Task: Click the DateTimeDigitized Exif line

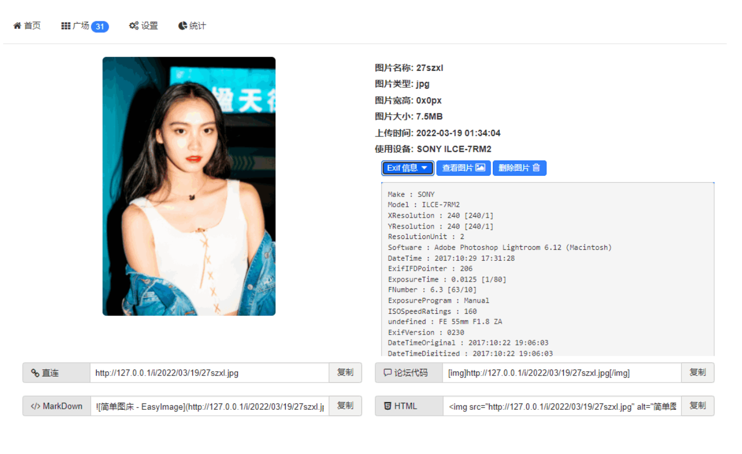Action: pyautogui.click(x=470, y=353)
